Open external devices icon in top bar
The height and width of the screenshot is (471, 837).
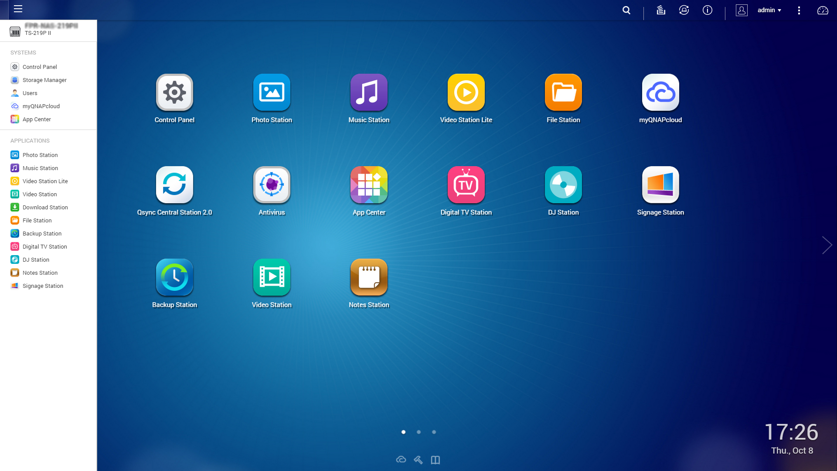click(x=684, y=10)
